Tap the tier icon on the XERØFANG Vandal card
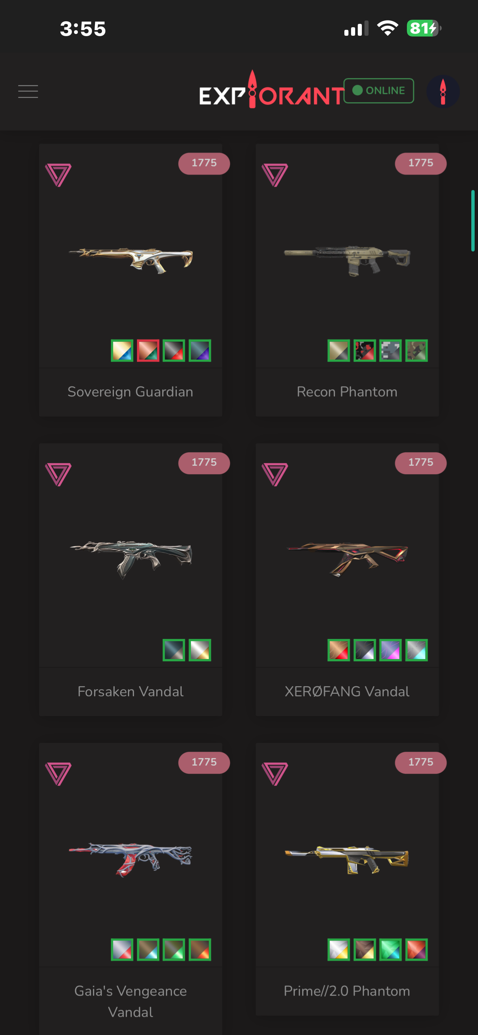 (x=275, y=475)
